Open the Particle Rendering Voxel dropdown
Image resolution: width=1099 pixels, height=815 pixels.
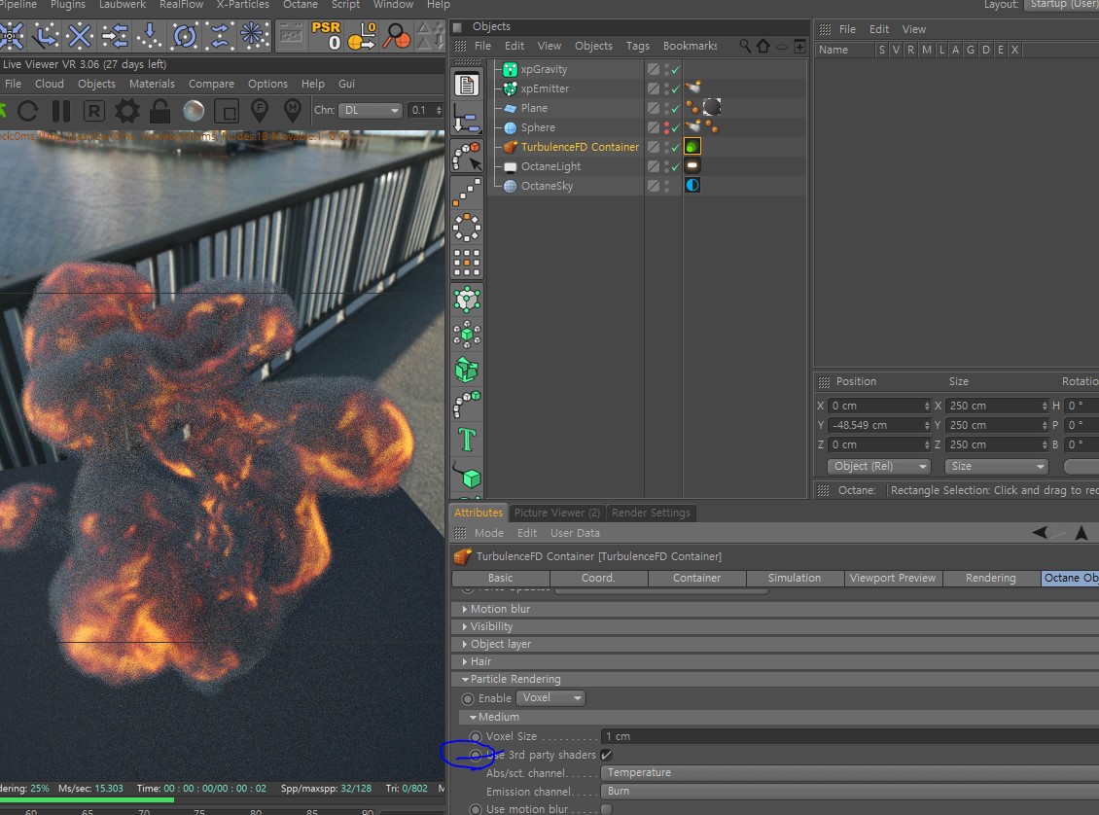pyautogui.click(x=550, y=698)
